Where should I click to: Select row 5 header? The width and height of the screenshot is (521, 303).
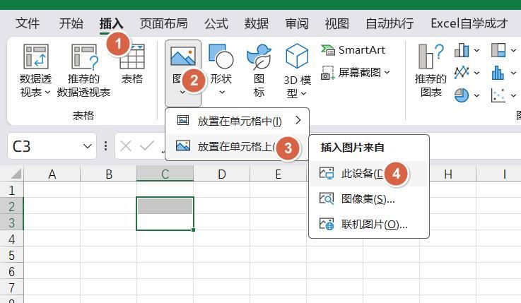point(11,255)
